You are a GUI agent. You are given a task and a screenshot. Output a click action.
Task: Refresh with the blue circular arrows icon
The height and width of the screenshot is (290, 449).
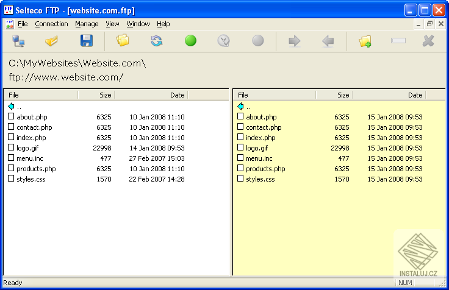[157, 41]
